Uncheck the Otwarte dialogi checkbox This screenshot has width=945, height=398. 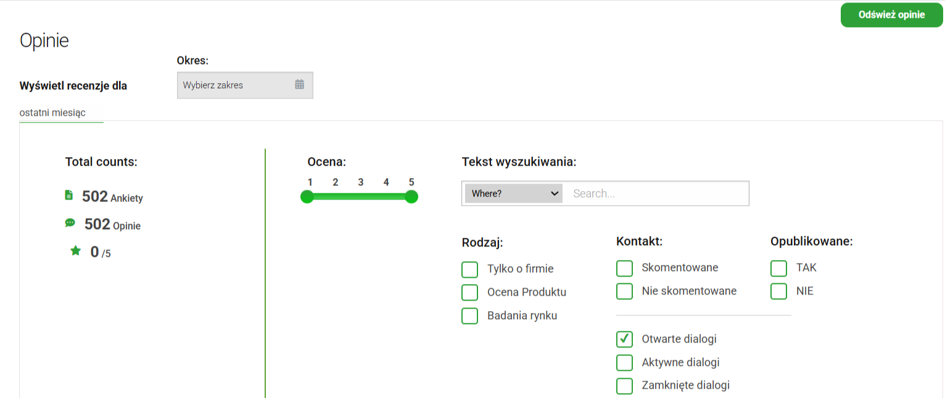click(x=624, y=339)
